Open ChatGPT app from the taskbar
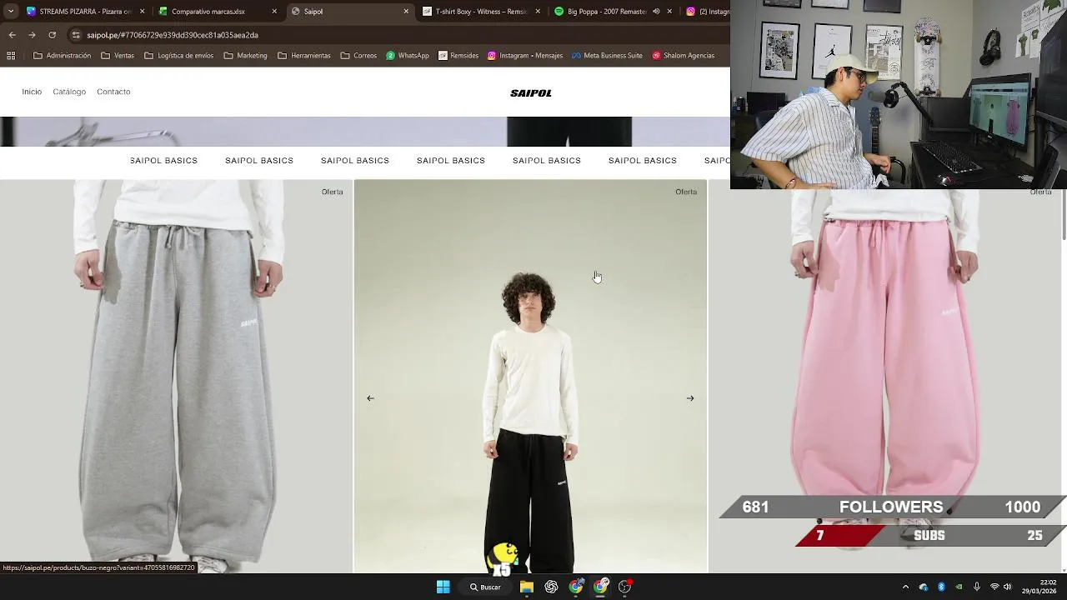The width and height of the screenshot is (1067, 600). (x=551, y=587)
